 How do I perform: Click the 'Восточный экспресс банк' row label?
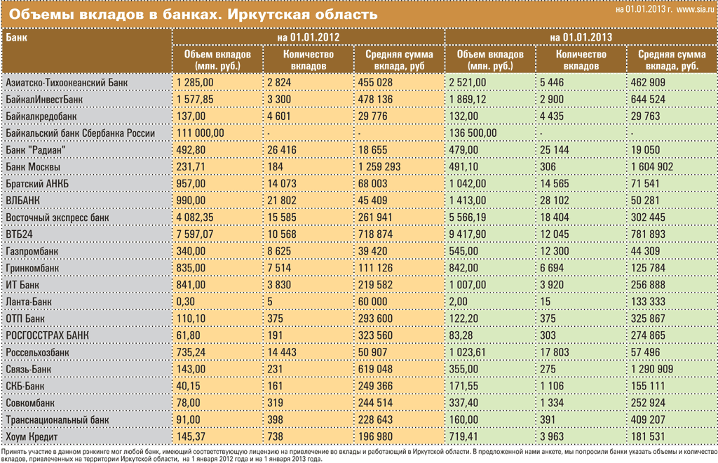click(x=57, y=217)
